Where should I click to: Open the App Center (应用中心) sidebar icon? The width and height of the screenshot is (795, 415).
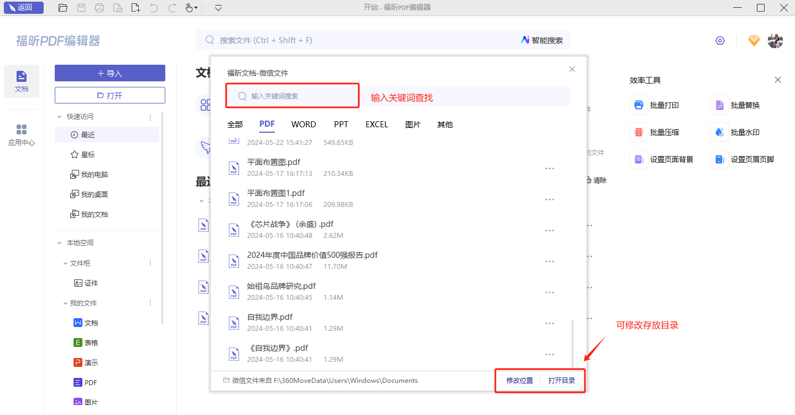tap(22, 134)
